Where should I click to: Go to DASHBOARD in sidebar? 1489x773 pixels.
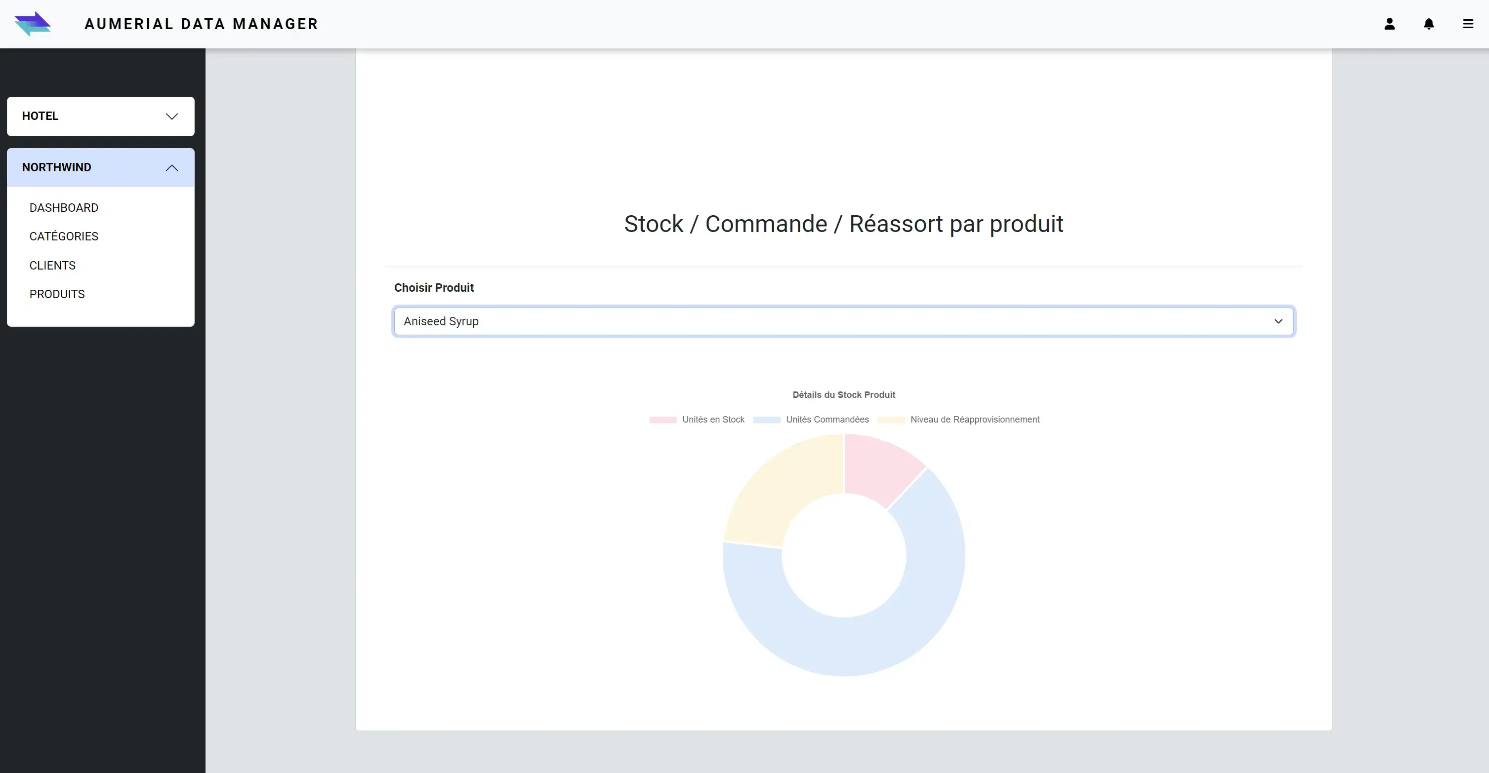[x=64, y=207]
